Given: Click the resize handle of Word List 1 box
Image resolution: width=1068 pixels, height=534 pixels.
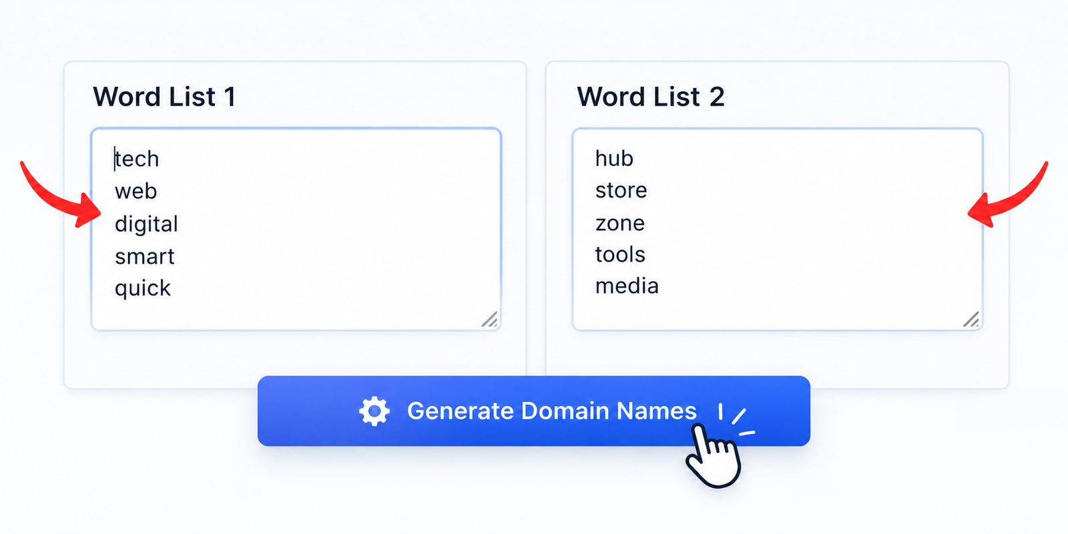Looking at the screenshot, I should 490,319.
